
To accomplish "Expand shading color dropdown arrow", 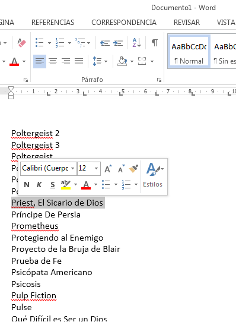I will point(132,61).
